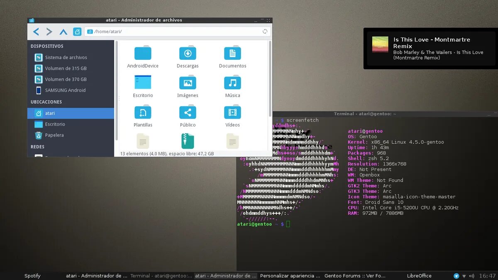The image size is (498, 280).
Task: Click the sidebar vertical scrollbar
Action: coord(117,90)
